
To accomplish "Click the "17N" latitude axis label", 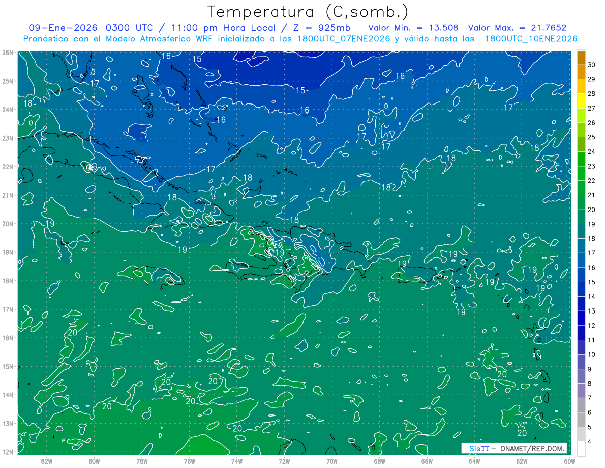I will (8, 309).
